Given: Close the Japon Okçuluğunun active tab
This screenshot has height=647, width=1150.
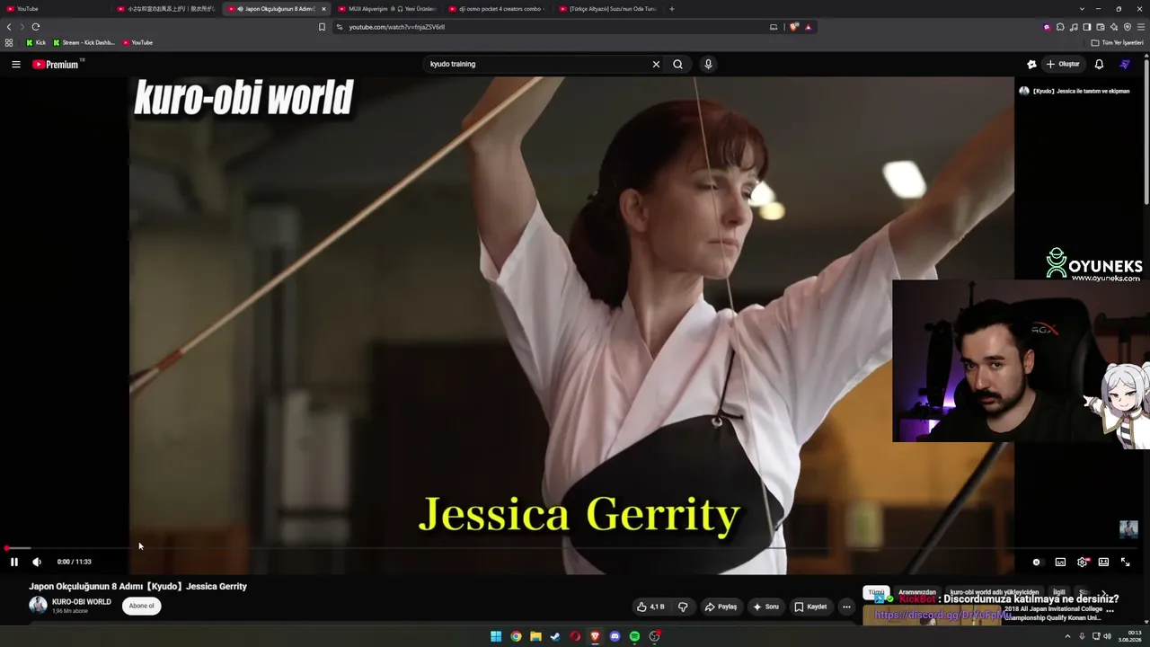Looking at the screenshot, I should tap(323, 9).
